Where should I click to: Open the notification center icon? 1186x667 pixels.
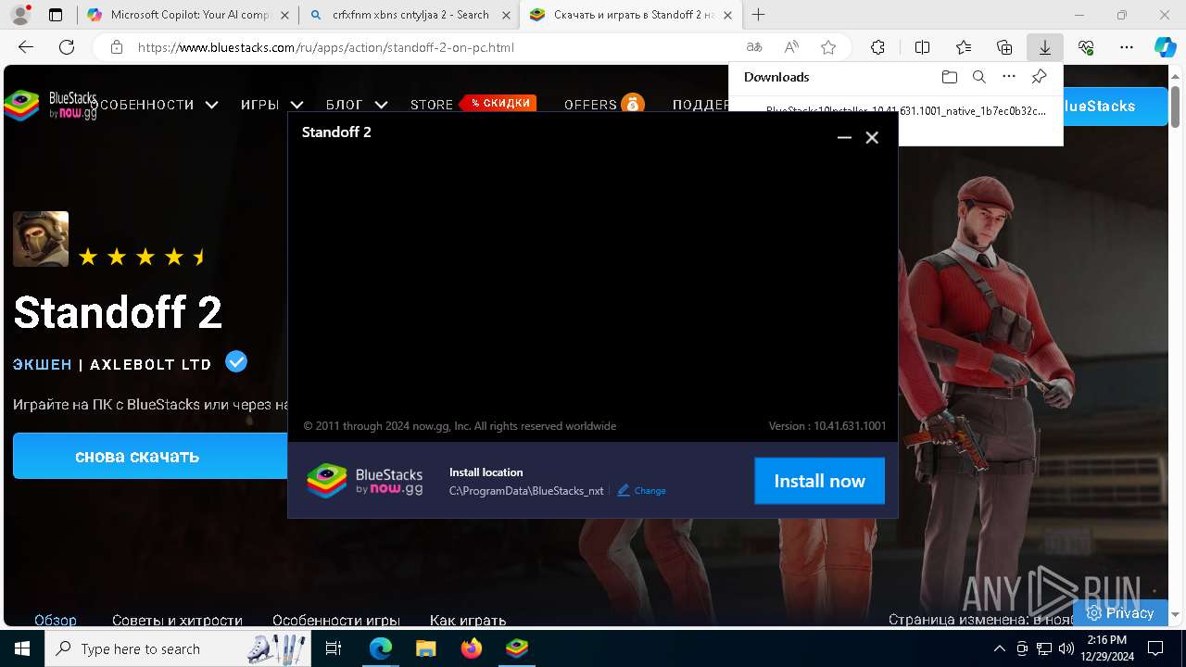click(x=1155, y=648)
